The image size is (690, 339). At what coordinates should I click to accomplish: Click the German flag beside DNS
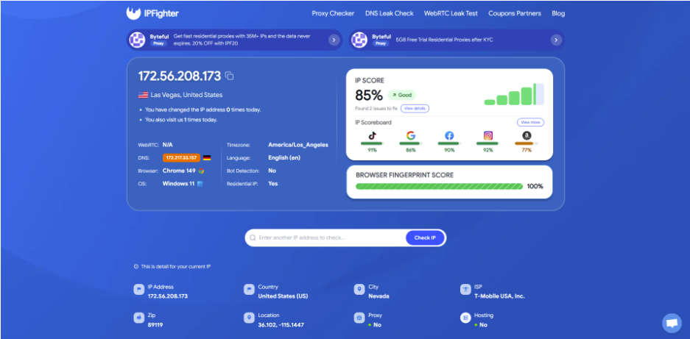click(207, 158)
